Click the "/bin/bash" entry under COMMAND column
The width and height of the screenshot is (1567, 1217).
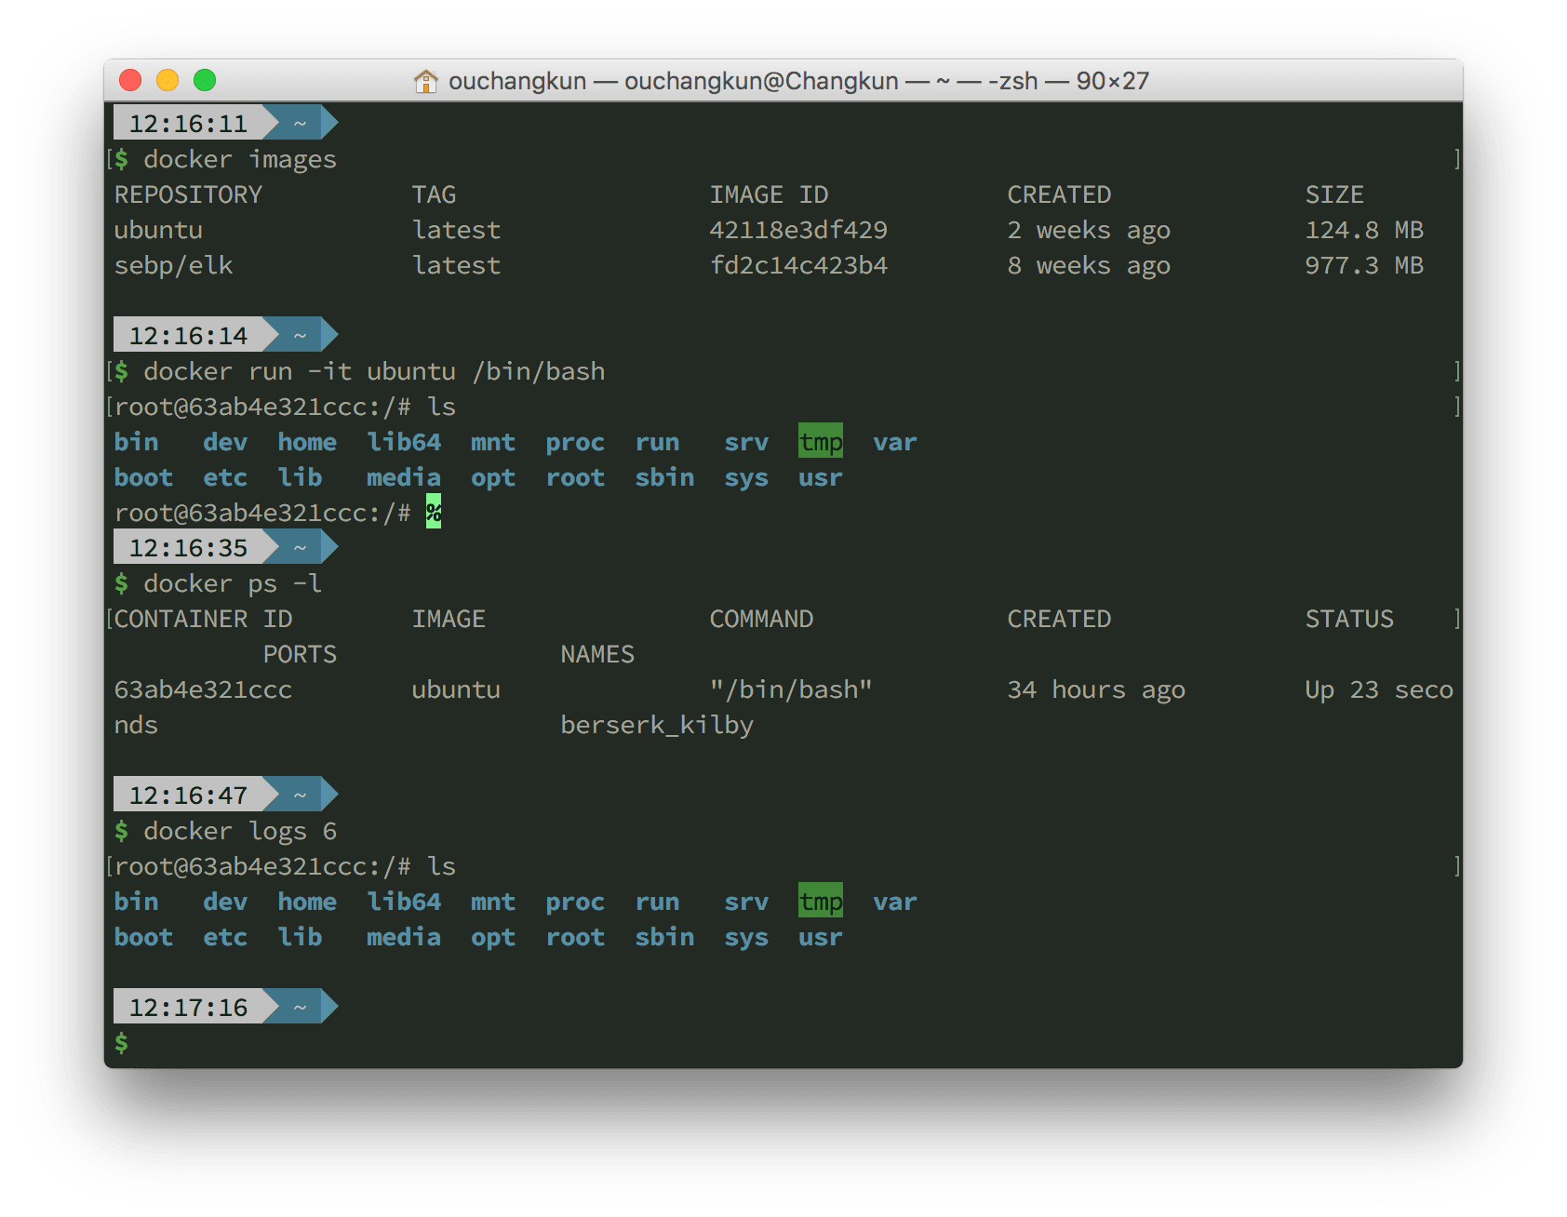coord(790,689)
